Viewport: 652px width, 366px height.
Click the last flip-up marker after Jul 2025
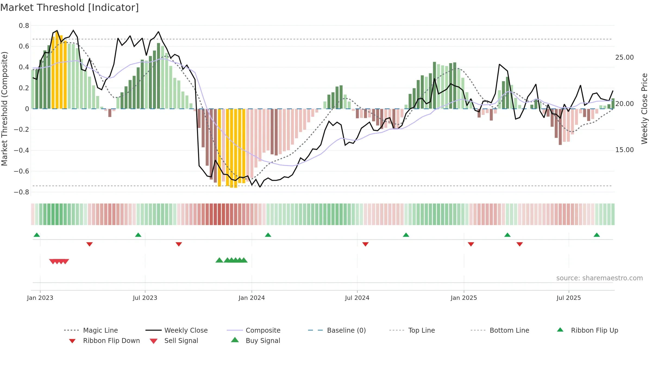pyautogui.click(x=597, y=235)
